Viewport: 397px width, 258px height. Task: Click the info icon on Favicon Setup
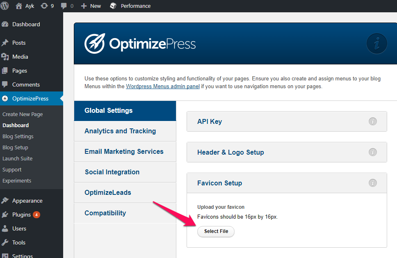point(372,183)
